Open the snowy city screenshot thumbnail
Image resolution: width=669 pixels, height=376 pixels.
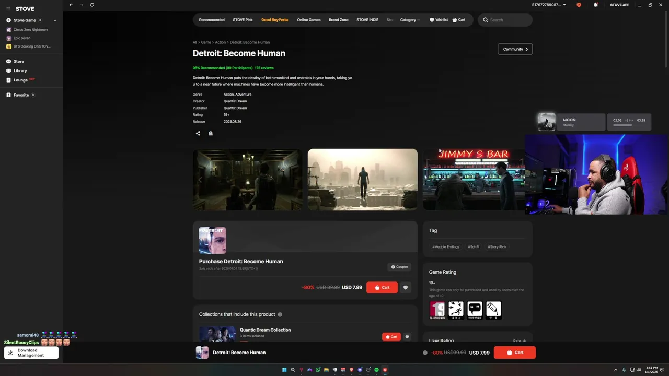tap(363, 180)
